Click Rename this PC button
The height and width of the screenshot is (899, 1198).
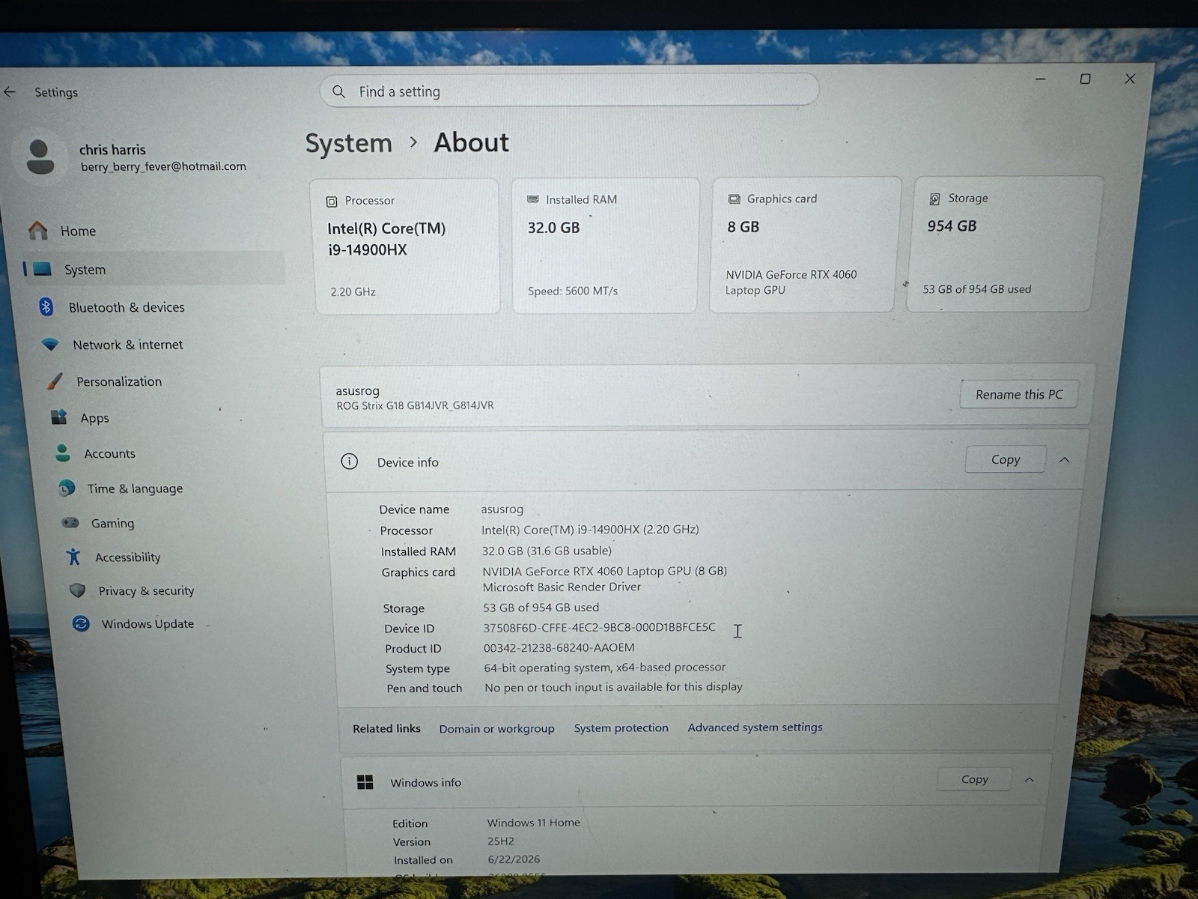click(x=1019, y=394)
